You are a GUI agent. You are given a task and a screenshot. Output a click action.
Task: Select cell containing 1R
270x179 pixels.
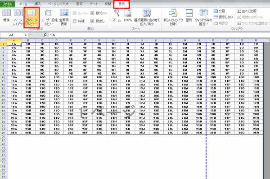tap(256, 44)
